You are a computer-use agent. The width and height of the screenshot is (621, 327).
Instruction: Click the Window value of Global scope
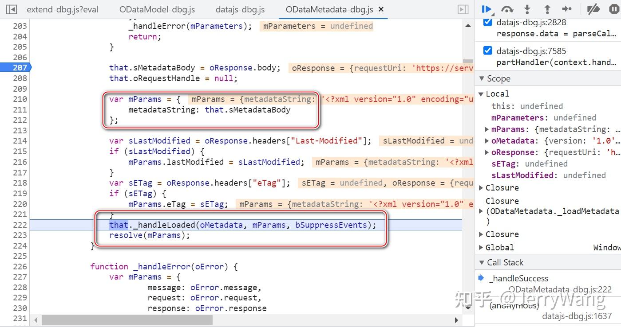pyautogui.click(x=607, y=248)
